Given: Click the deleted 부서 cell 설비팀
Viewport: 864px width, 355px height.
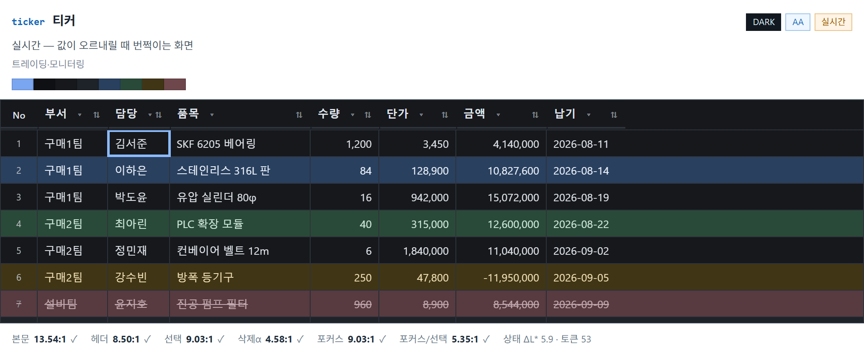Looking at the screenshot, I should pos(73,304).
